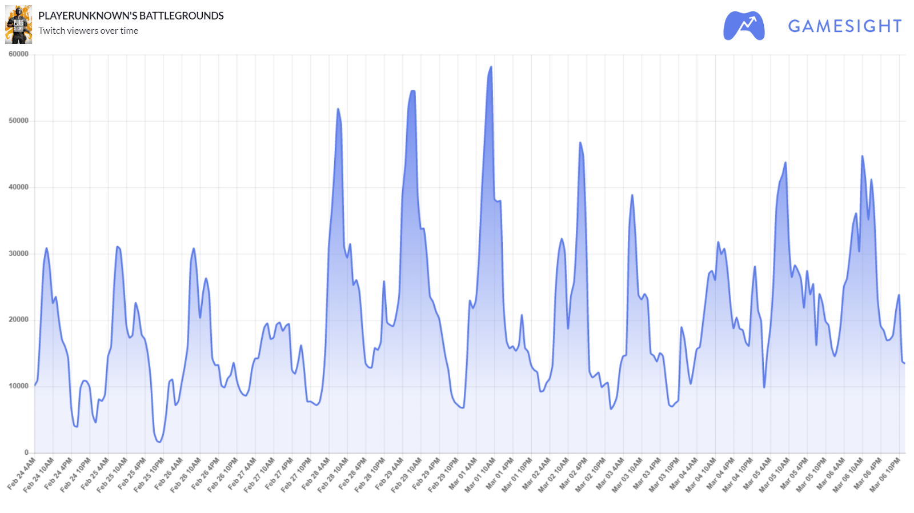The width and height of the screenshot is (914, 513).
Task: Click the 'Mar 01 4AM' axis label
Action: pos(462,474)
